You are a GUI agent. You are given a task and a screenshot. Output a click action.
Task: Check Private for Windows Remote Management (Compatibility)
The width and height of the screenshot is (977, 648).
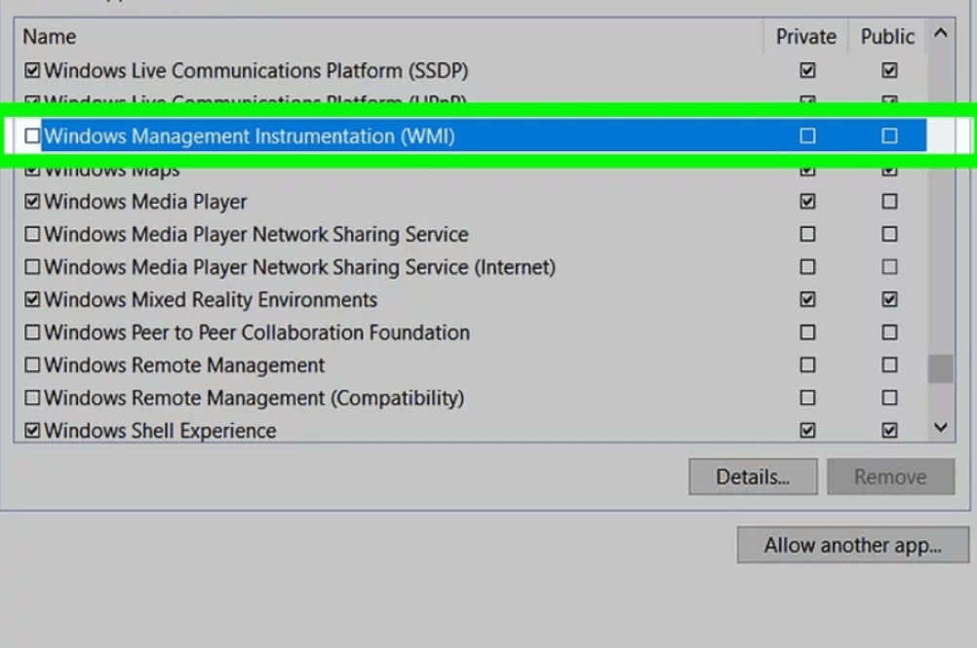tap(807, 398)
